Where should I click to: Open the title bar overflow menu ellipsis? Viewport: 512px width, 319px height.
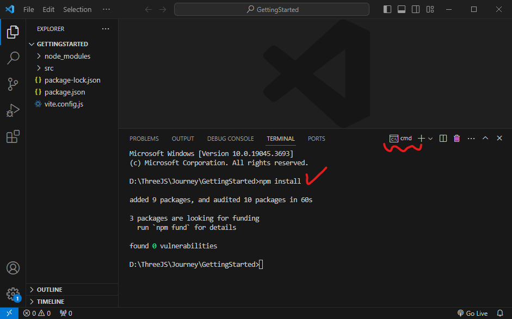pyautogui.click(x=106, y=9)
